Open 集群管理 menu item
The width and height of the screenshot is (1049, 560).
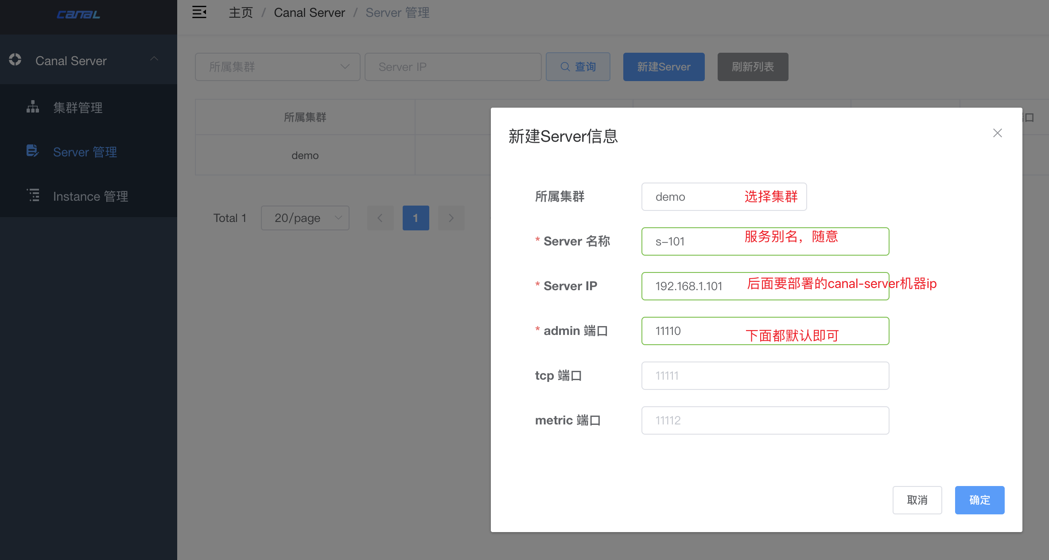tap(89, 107)
